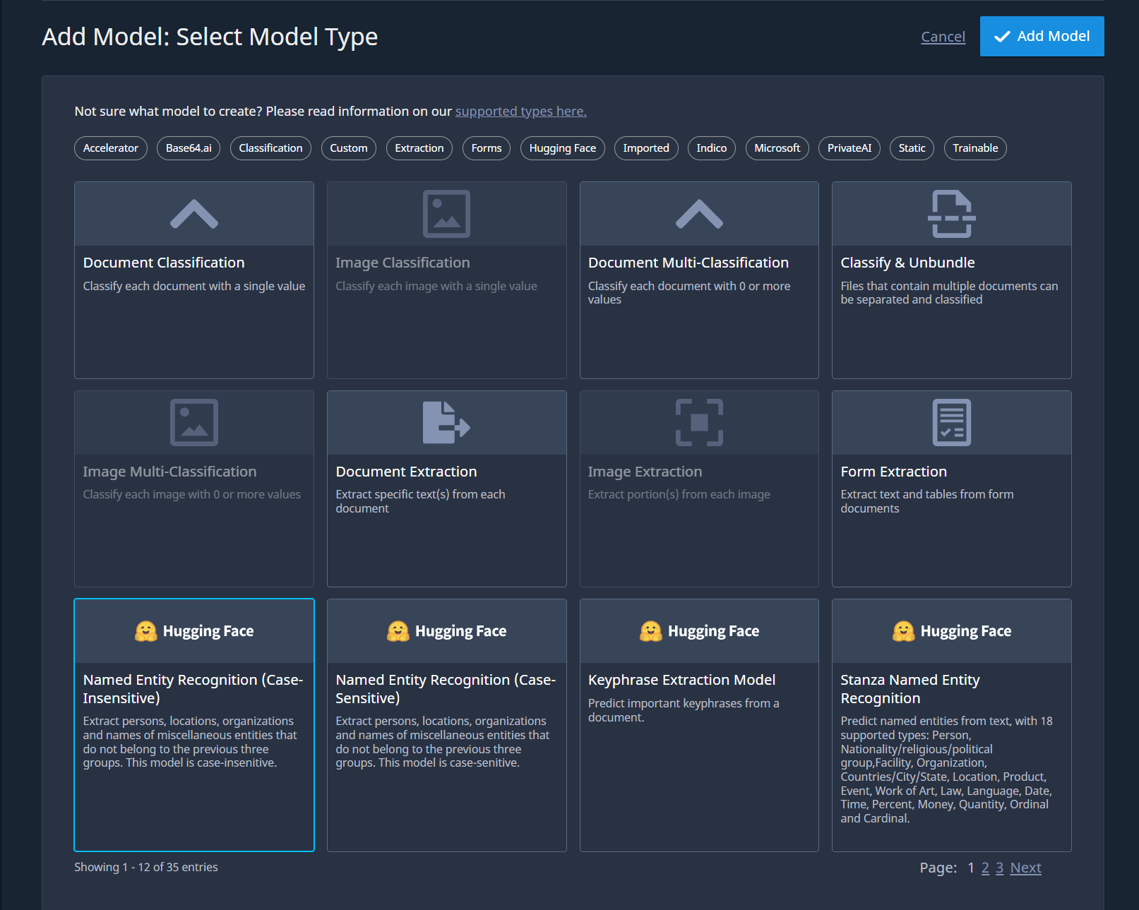The height and width of the screenshot is (910, 1139).
Task: Click Hugging Face emoji on Case-Sensitive NER card
Action: coord(398,631)
